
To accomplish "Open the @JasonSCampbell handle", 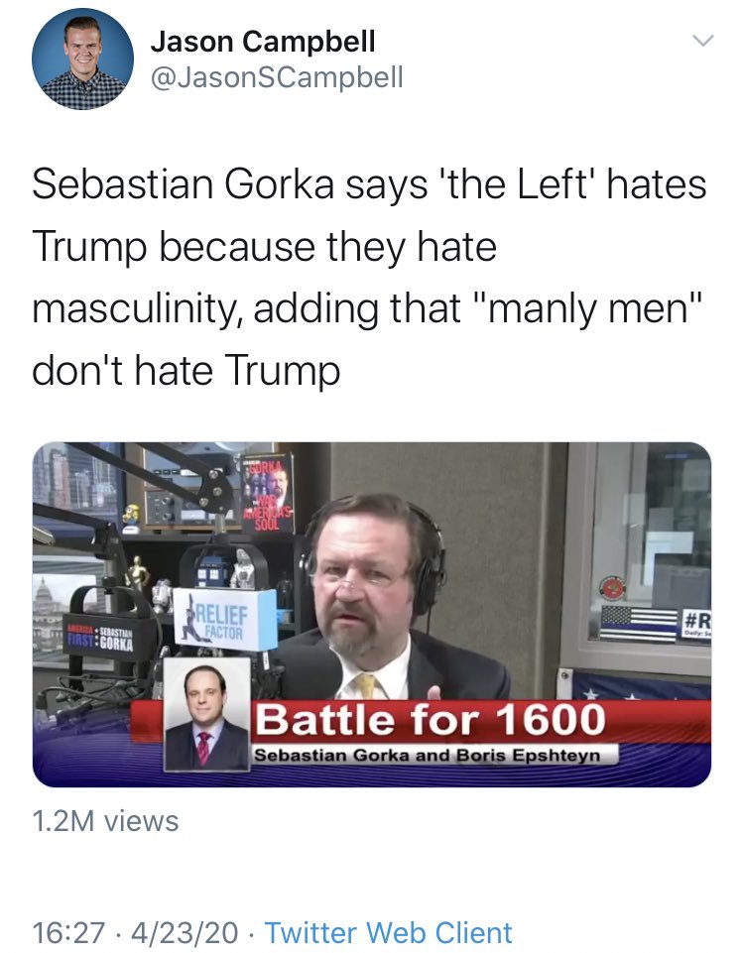I will coord(277,77).
